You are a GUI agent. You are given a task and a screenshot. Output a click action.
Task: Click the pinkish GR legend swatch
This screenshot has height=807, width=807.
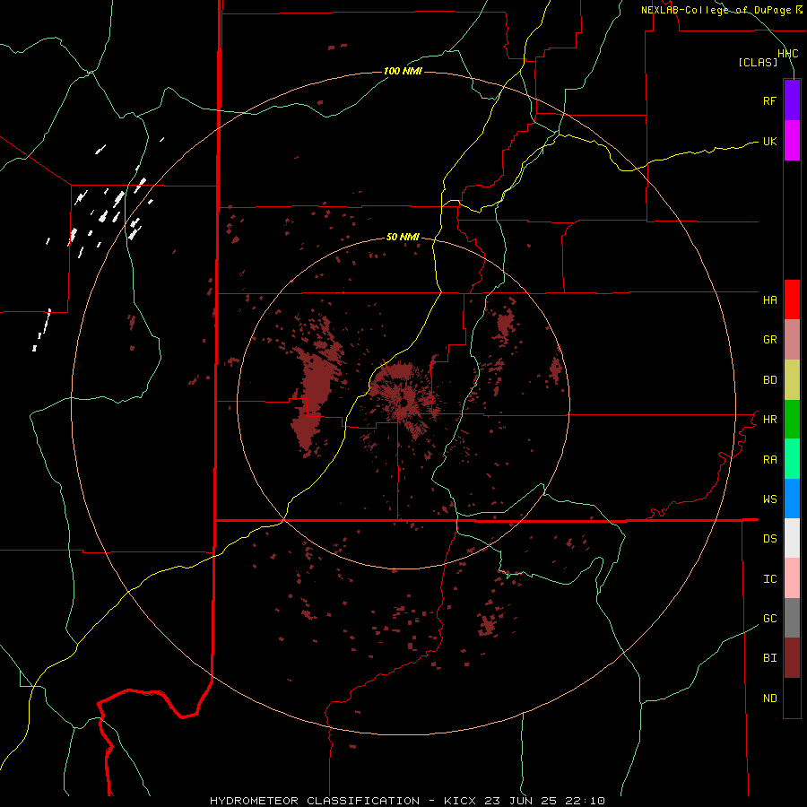pyautogui.click(x=792, y=340)
